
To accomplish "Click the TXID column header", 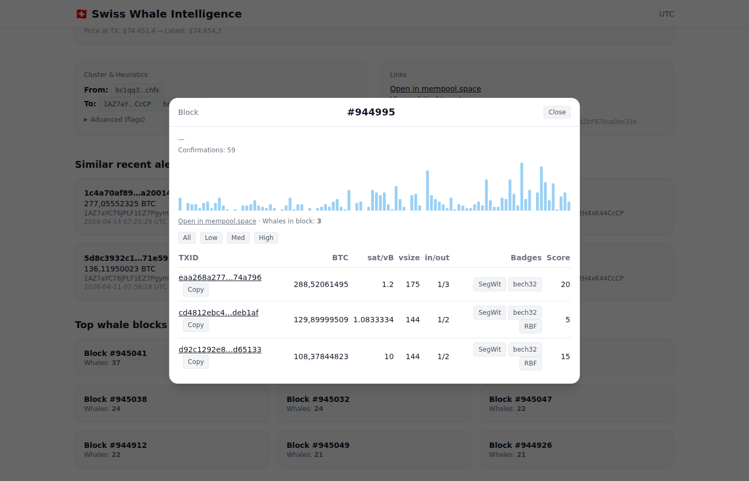I will pyautogui.click(x=188, y=258).
